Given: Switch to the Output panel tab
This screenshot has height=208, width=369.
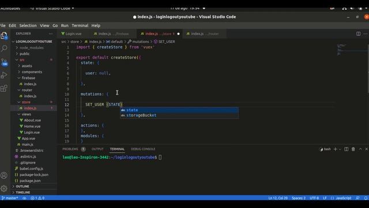Looking at the screenshot, I should tap(97, 149).
